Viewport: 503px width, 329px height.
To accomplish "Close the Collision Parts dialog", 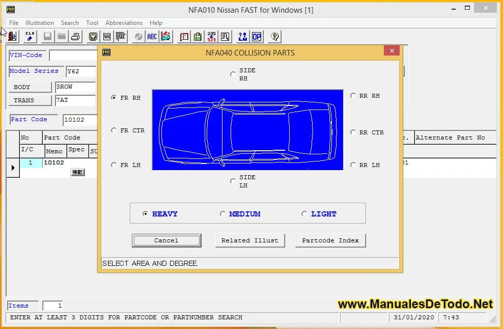I will click(392, 51).
